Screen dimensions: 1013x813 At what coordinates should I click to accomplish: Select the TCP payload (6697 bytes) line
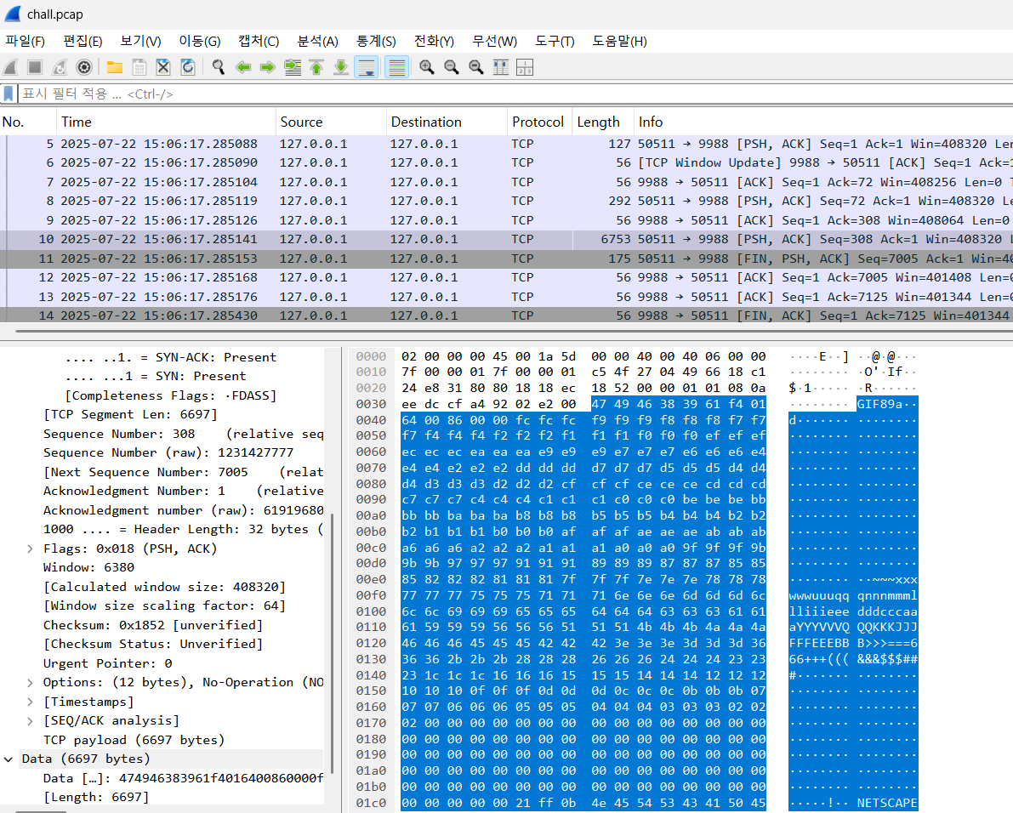click(134, 739)
